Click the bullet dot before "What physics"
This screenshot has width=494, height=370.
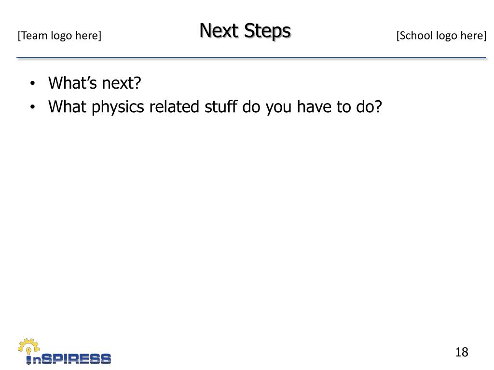coord(32,107)
